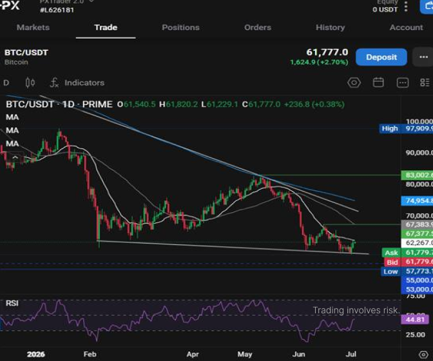Click the PX logo
Viewport: 433px width, 361px height.
(10, 5)
